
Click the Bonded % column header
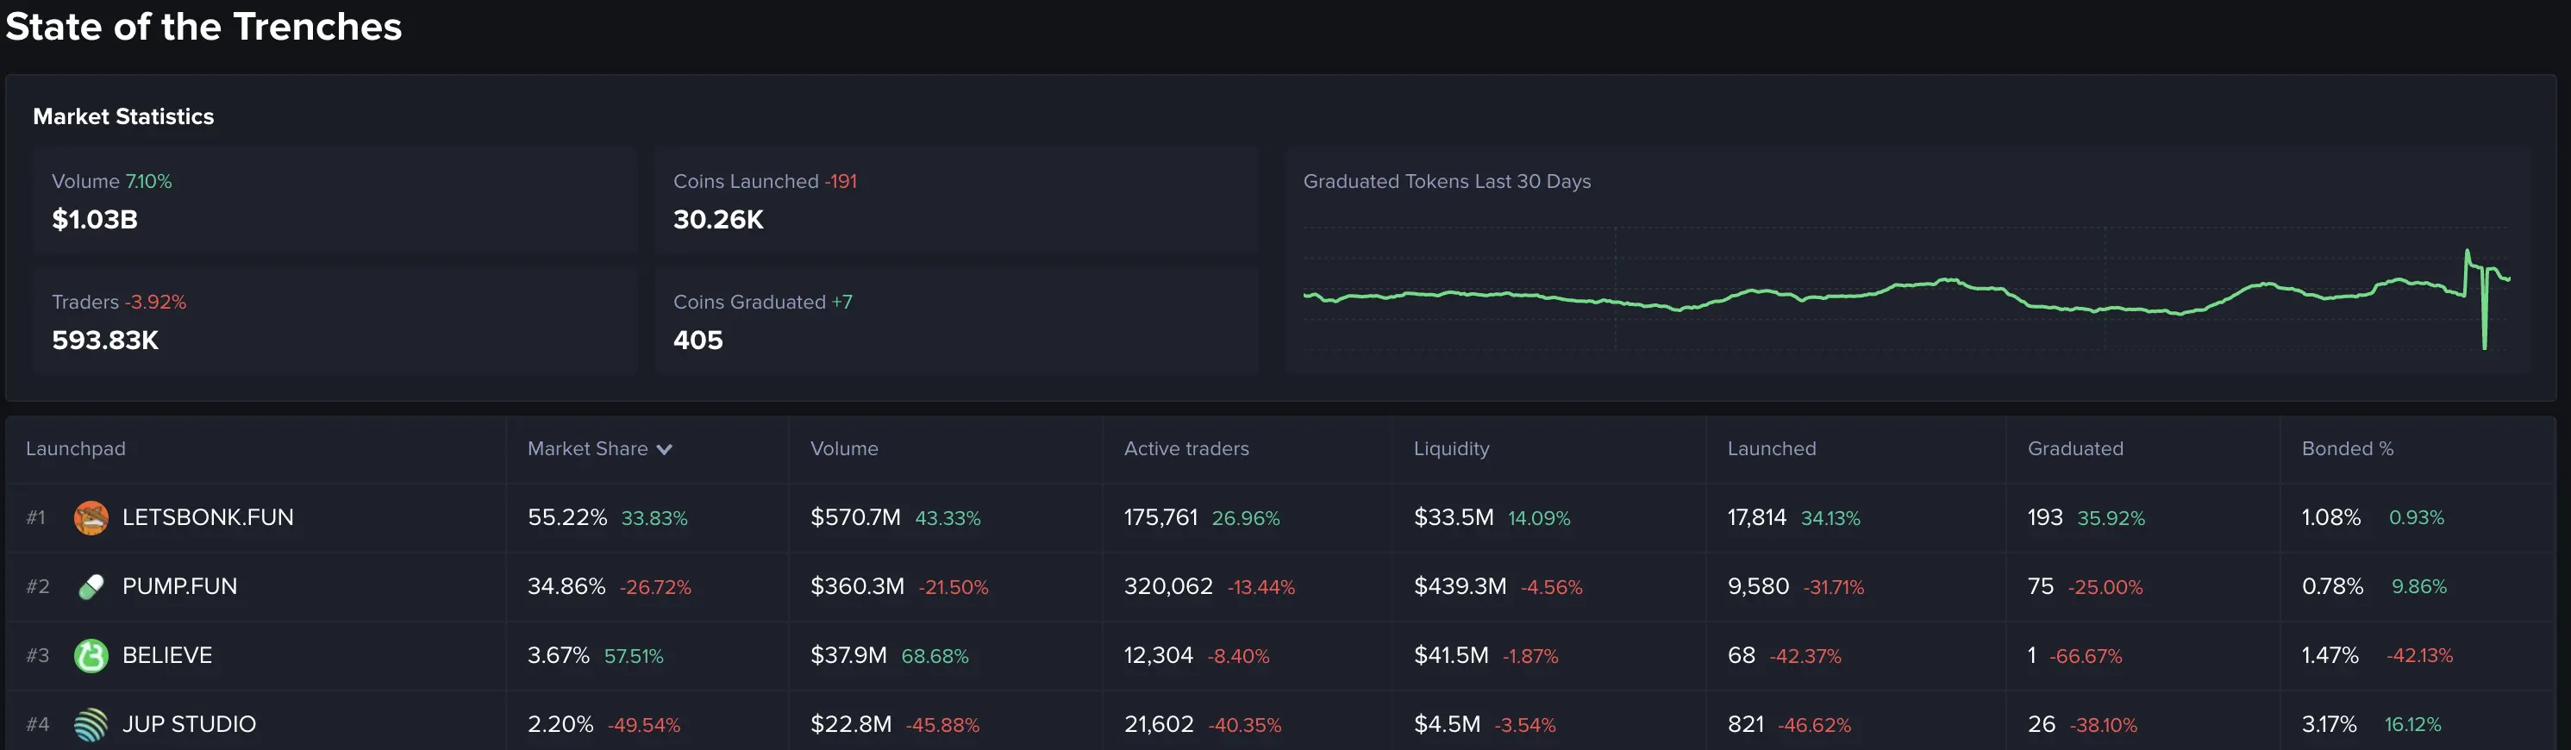tap(2347, 449)
